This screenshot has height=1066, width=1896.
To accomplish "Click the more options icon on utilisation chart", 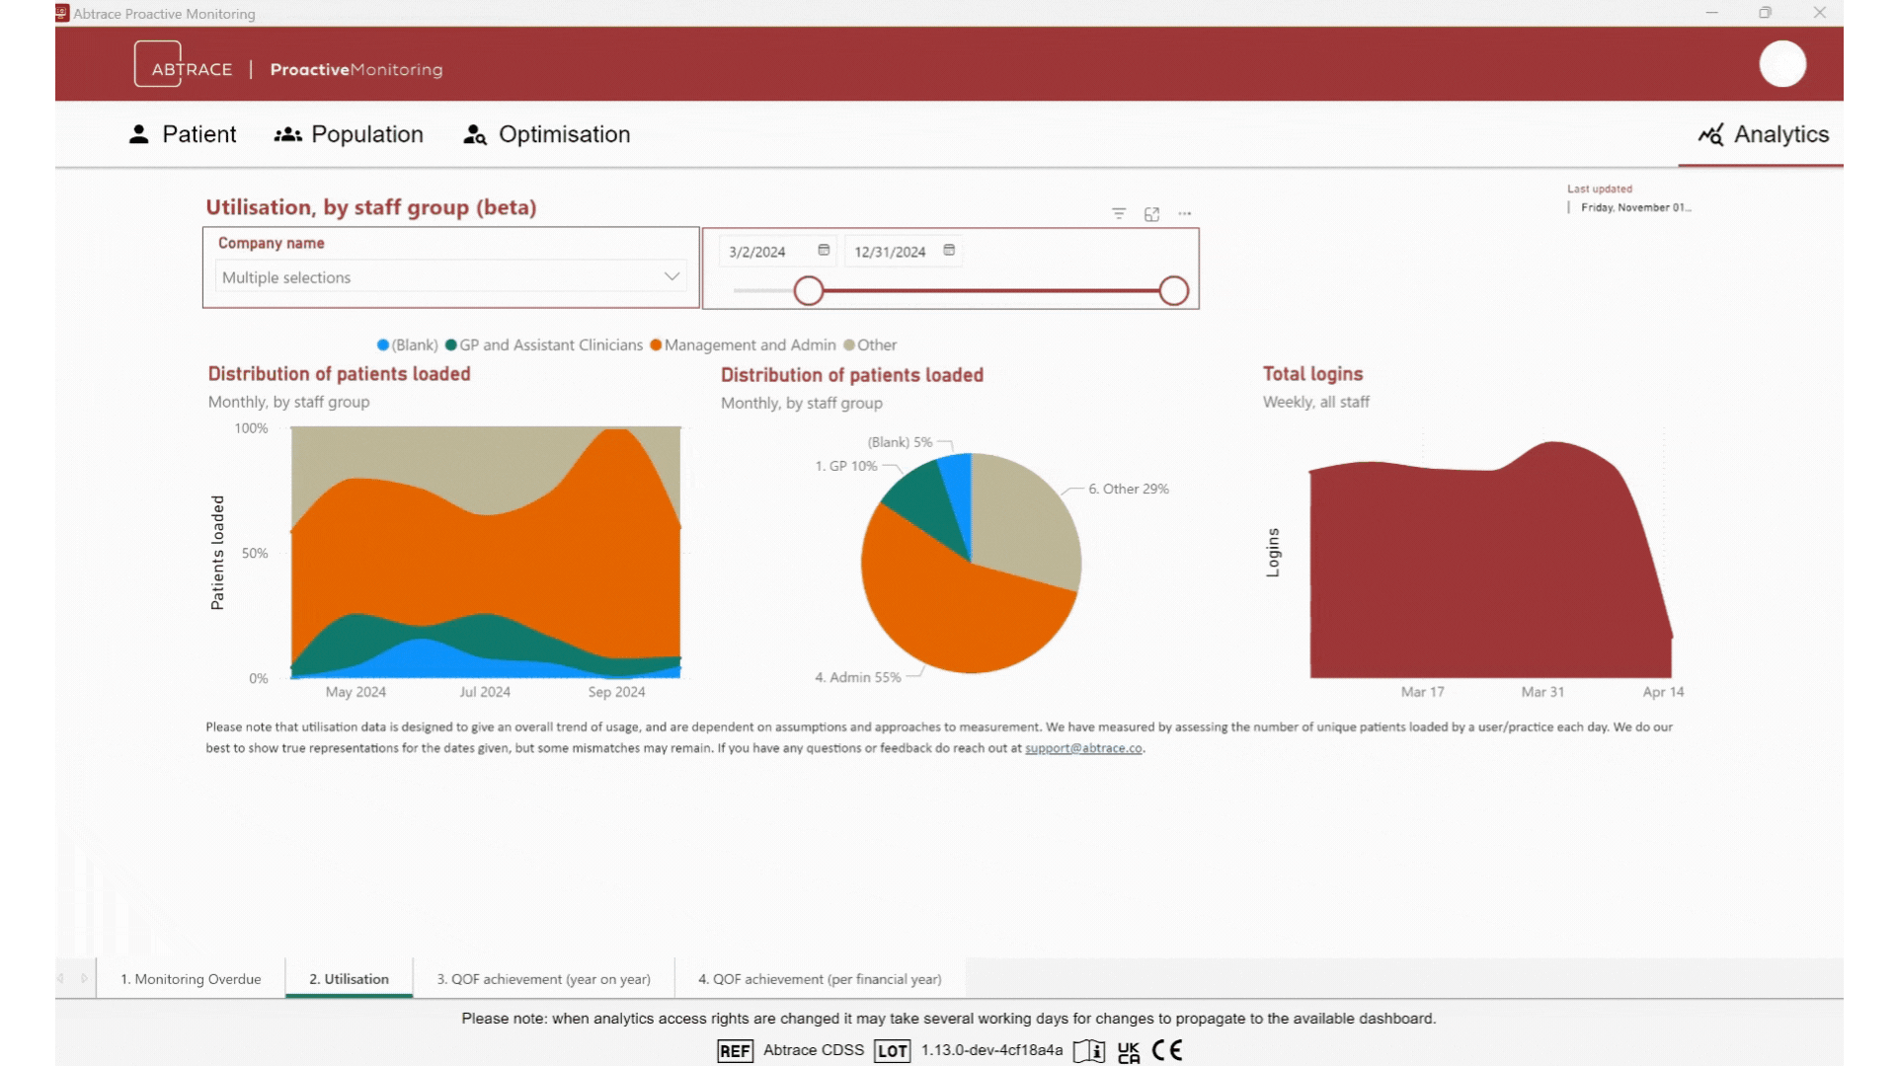I will click(1185, 212).
